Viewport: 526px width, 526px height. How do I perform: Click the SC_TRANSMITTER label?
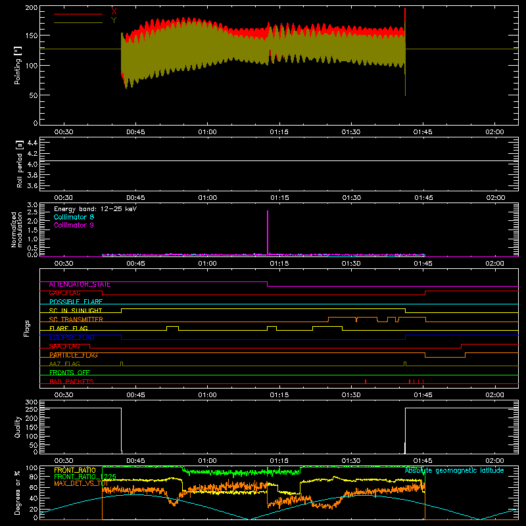point(76,320)
